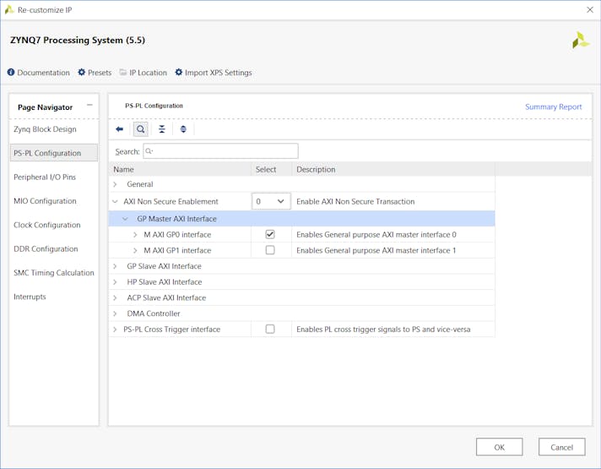This screenshot has height=469, width=601.
Task: Expand the GP Slave AXI Interface row
Action: point(115,266)
